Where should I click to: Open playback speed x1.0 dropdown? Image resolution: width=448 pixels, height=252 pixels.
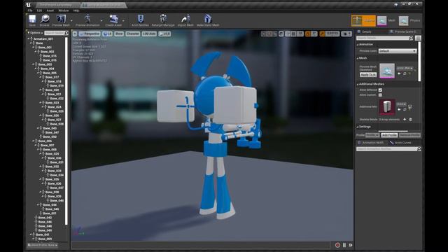pos(164,34)
